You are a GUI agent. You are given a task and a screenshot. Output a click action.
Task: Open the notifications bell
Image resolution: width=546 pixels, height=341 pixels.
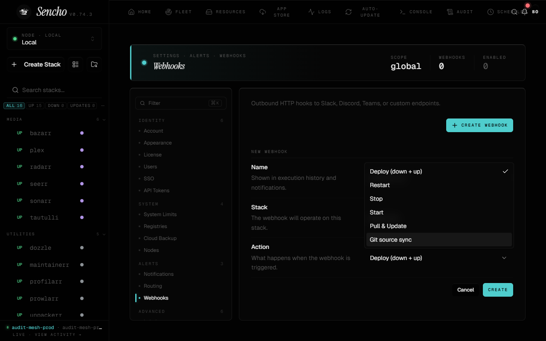[x=525, y=12]
